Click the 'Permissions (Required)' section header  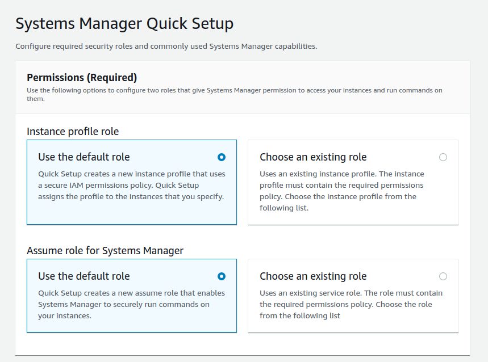pos(82,77)
